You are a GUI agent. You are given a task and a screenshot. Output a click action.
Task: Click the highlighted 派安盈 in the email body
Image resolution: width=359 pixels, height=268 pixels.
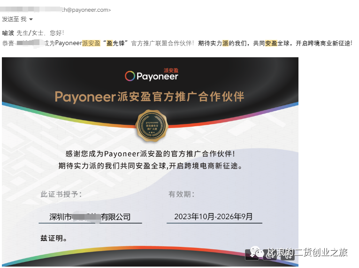(91, 43)
